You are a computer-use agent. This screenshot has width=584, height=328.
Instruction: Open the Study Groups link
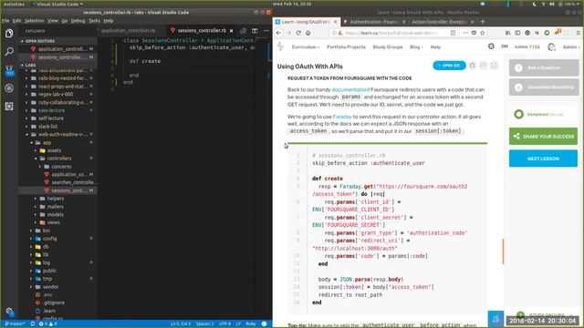click(387, 47)
